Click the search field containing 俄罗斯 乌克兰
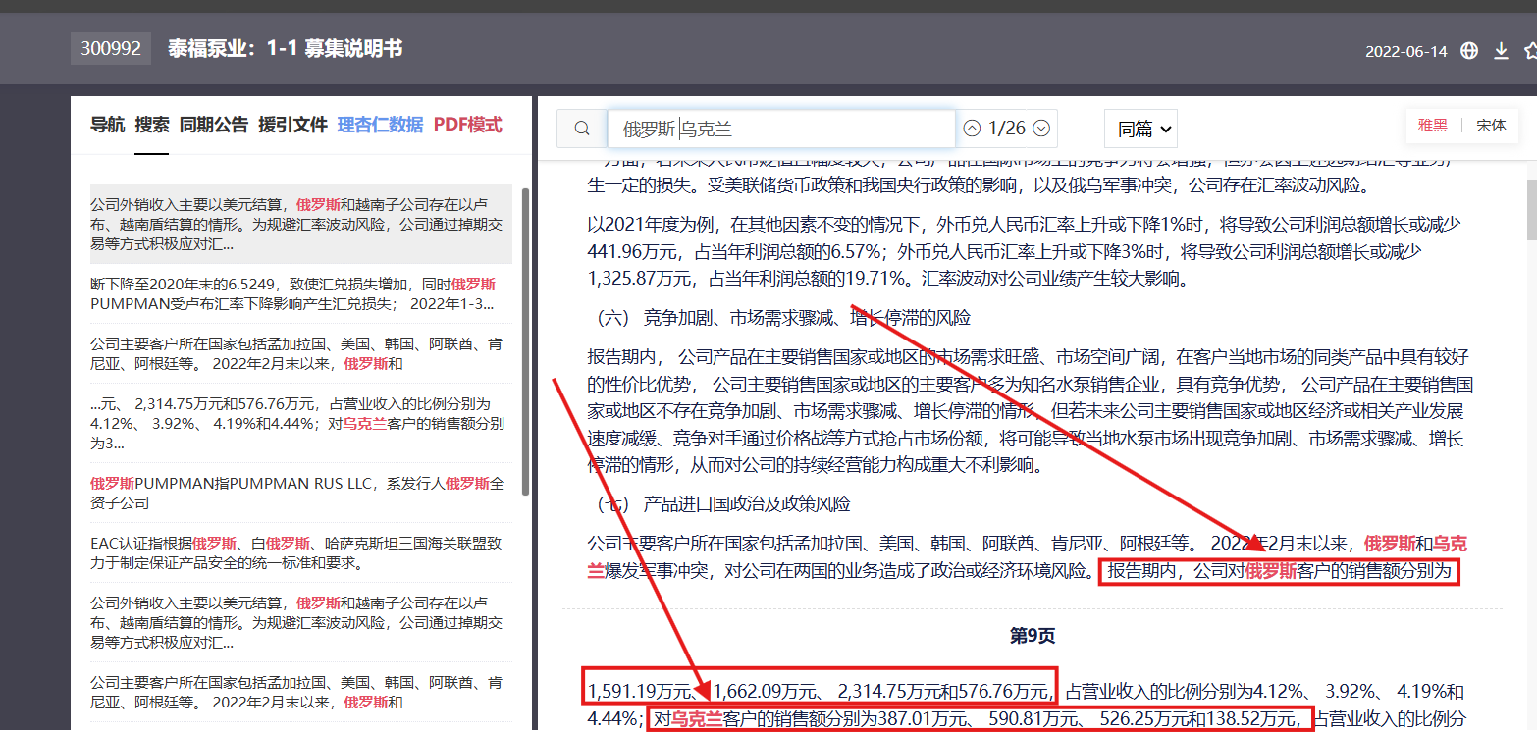The width and height of the screenshot is (1537, 733). 781,129
